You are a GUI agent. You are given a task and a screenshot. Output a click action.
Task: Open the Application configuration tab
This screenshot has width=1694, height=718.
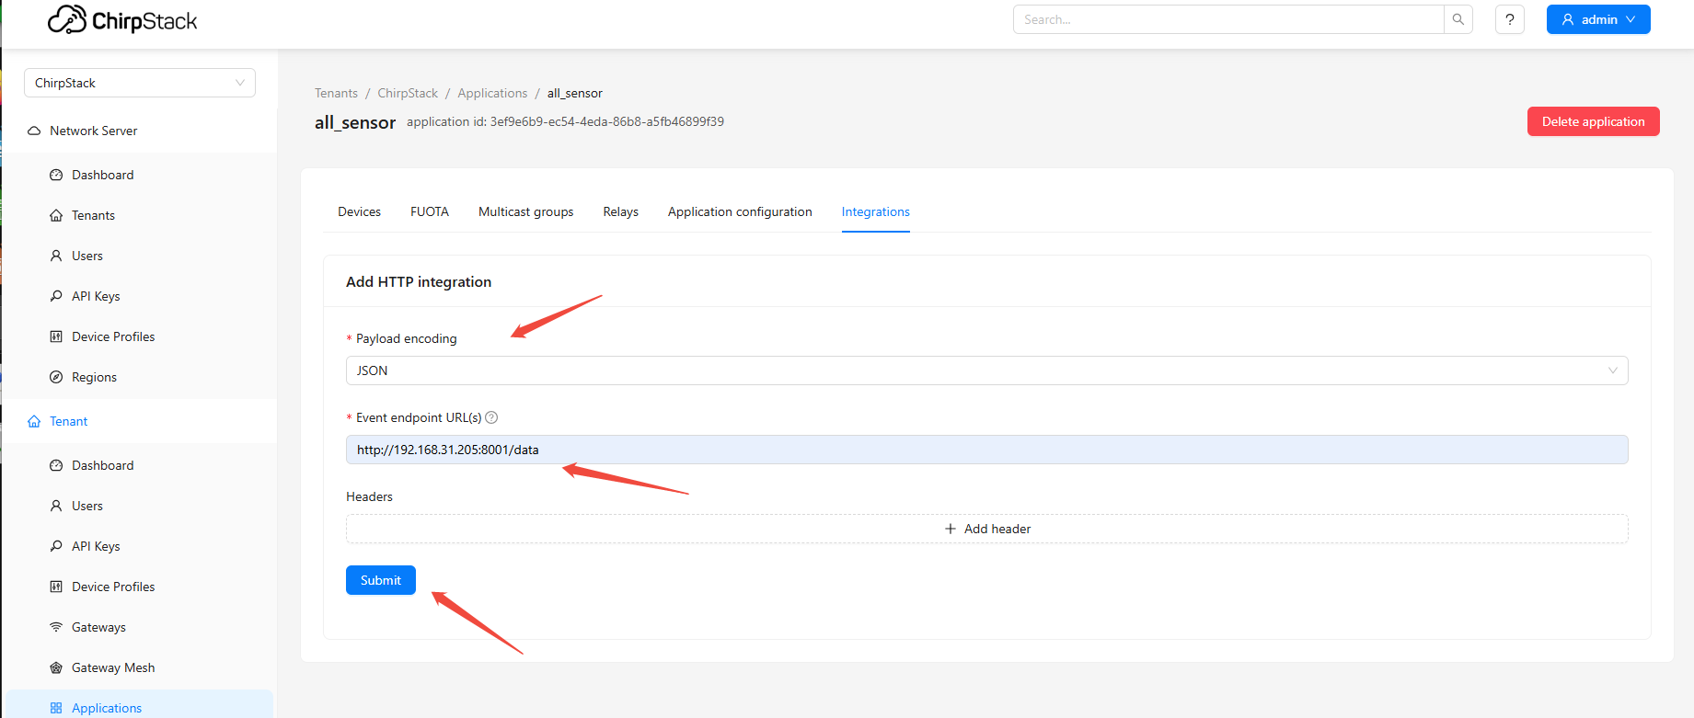pyautogui.click(x=740, y=211)
